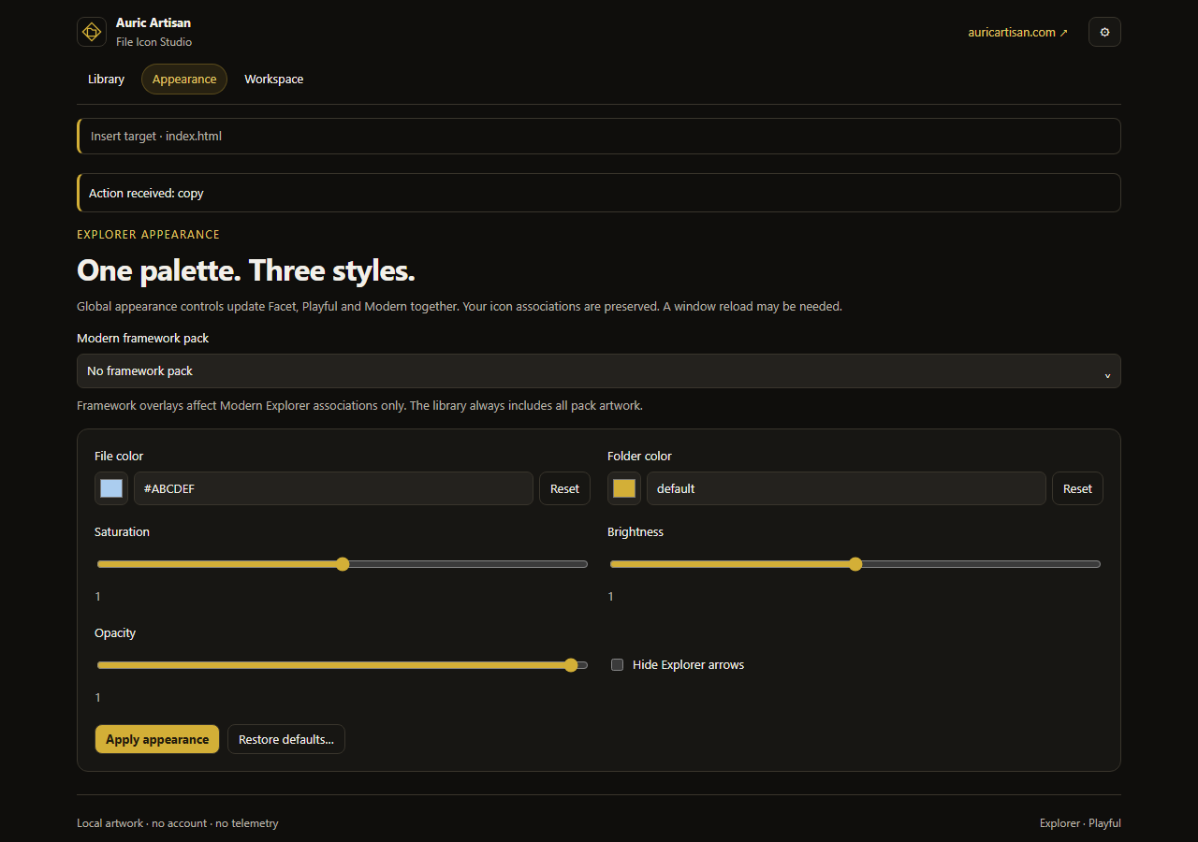Open settings via the gear icon

pyautogui.click(x=1104, y=32)
